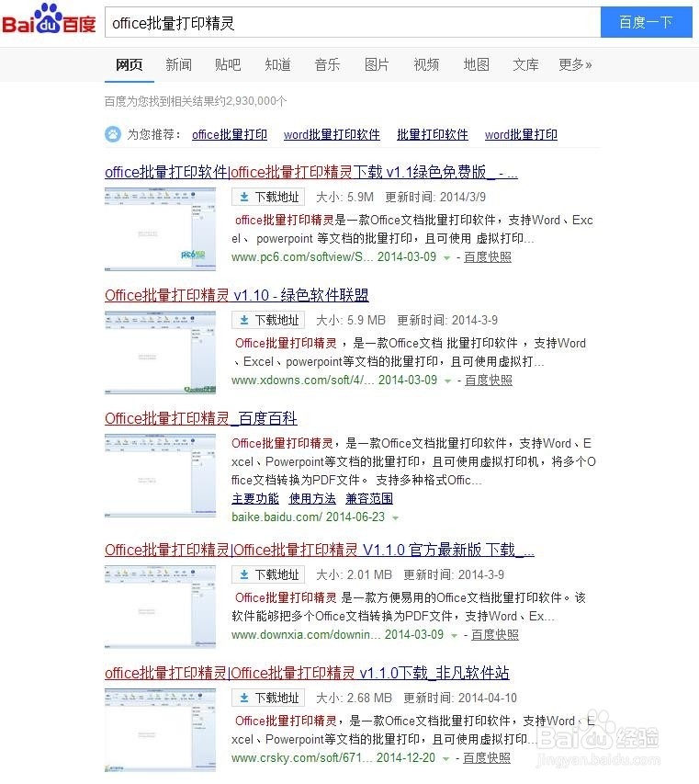Open the xdowns result thumbnail
Image resolution: width=699 pixels, height=784 pixels.
(160, 353)
